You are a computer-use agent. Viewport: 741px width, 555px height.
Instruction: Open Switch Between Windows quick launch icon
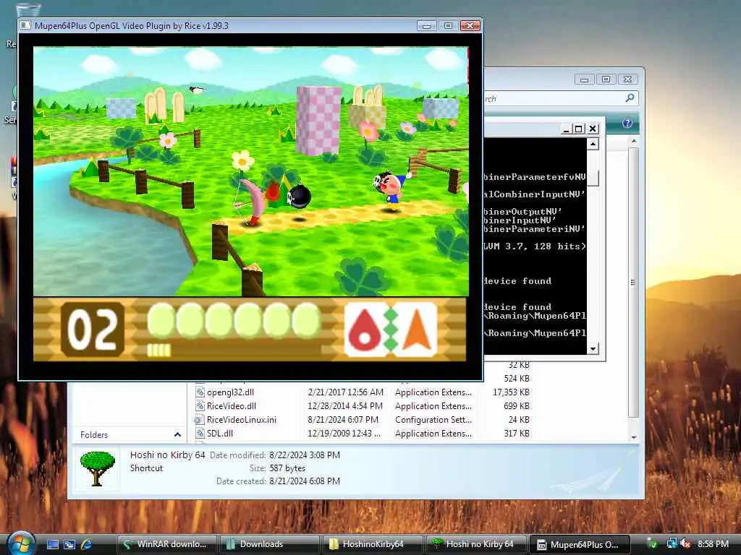point(69,544)
